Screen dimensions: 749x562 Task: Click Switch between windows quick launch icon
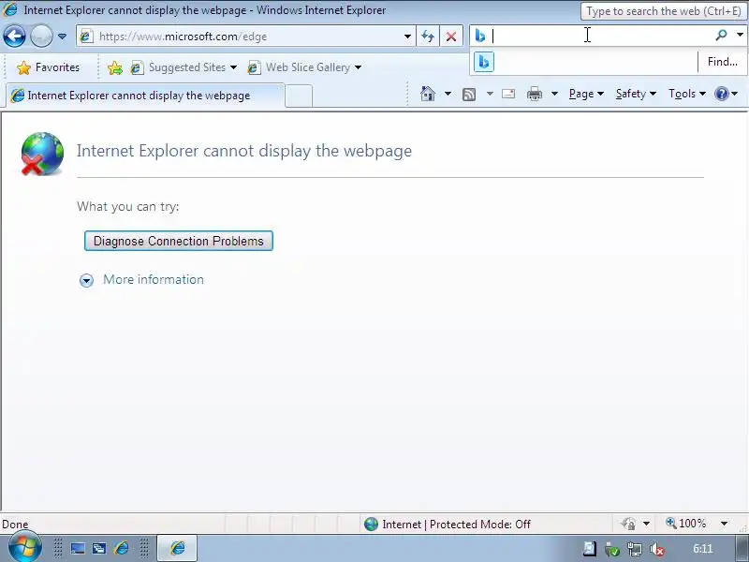click(99, 548)
